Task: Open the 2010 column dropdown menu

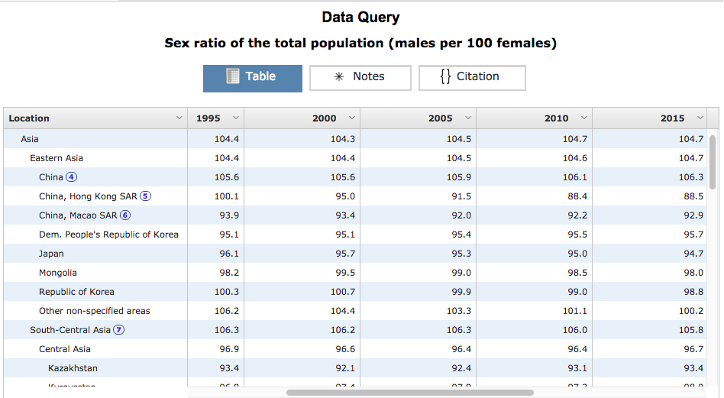Action: point(584,118)
